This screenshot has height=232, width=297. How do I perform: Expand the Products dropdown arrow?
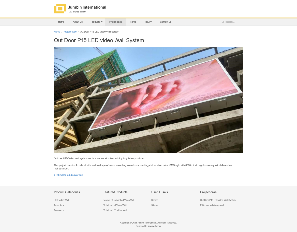[102, 22]
